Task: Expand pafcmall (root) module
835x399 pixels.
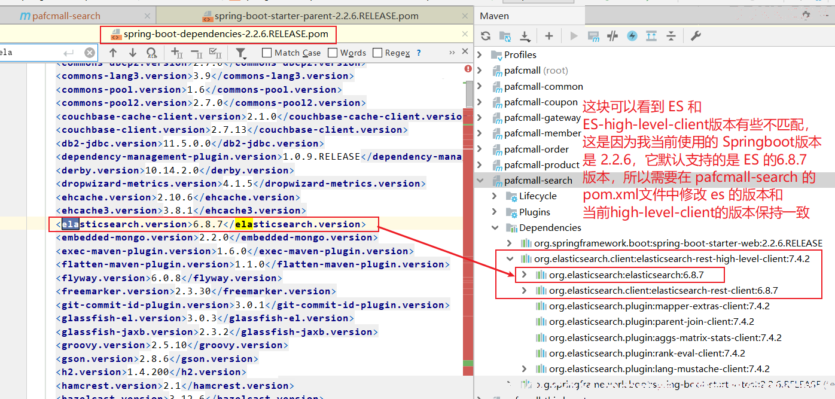Action: pyautogui.click(x=480, y=71)
